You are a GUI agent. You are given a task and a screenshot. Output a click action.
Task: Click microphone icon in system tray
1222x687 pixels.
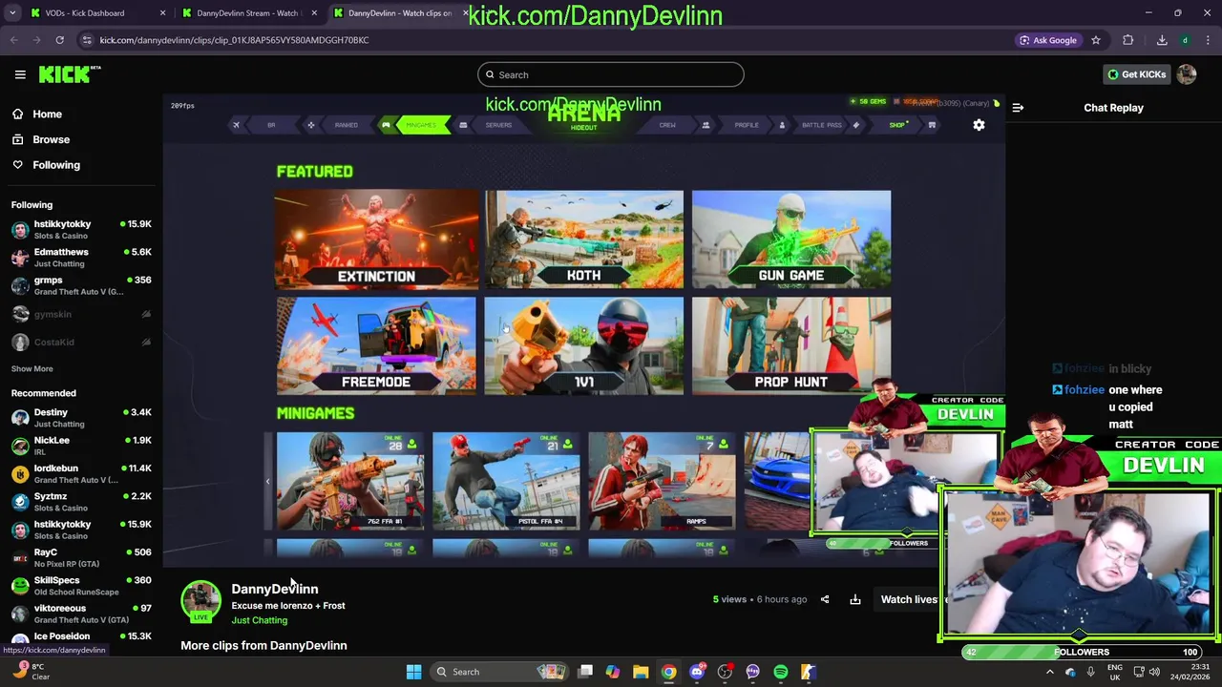coord(1090,672)
